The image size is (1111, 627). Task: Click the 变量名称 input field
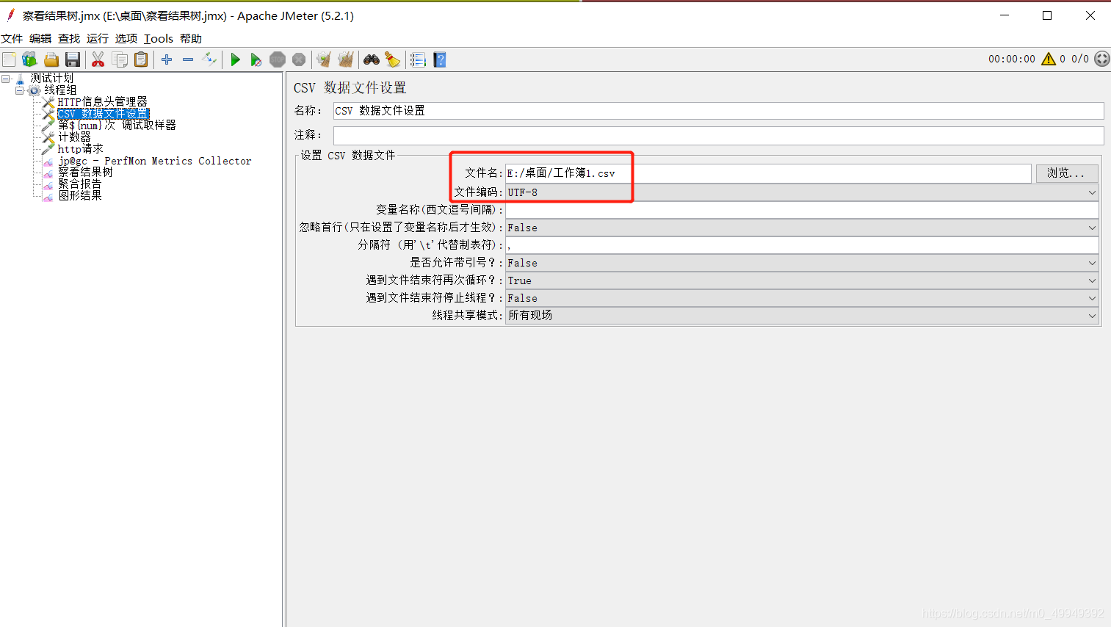(x=802, y=210)
